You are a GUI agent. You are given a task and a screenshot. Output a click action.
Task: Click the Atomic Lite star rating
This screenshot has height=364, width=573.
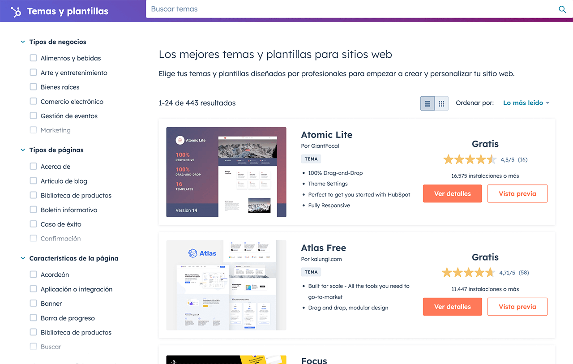[470, 159]
